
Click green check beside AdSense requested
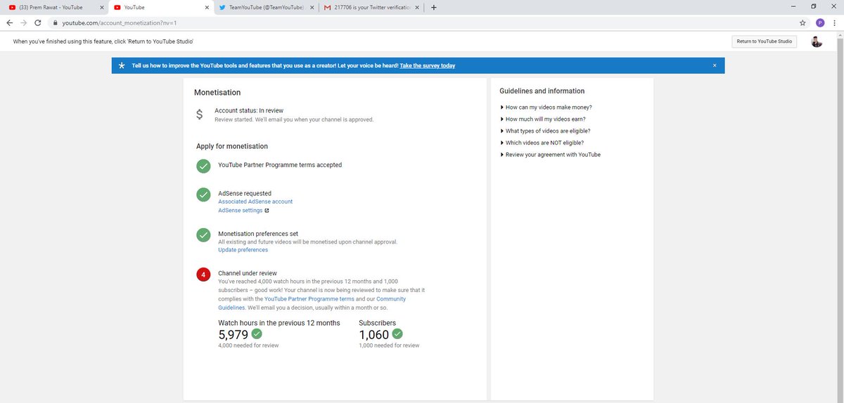coord(203,194)
